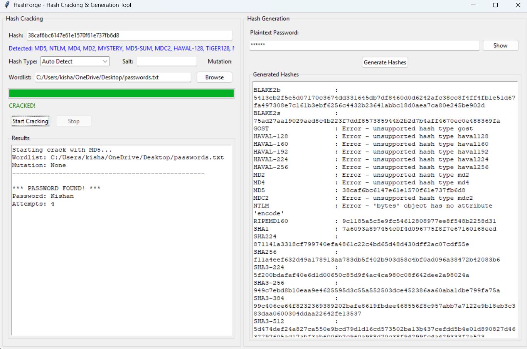Screen dimensions: 527x349
Task: Maximize the HashForge window
Action: 495,5
